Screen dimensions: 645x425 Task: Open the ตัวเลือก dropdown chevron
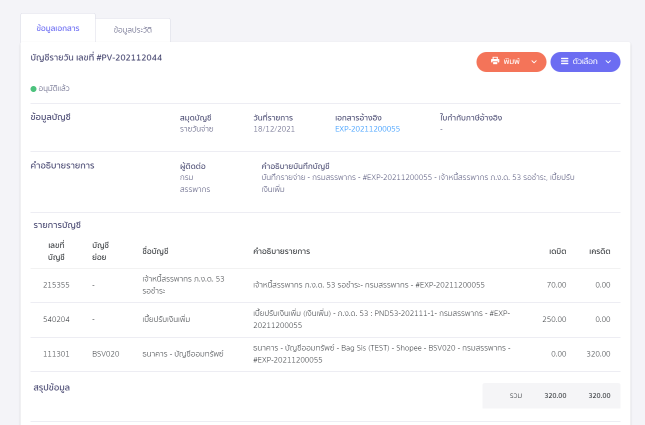click(608, 62)
